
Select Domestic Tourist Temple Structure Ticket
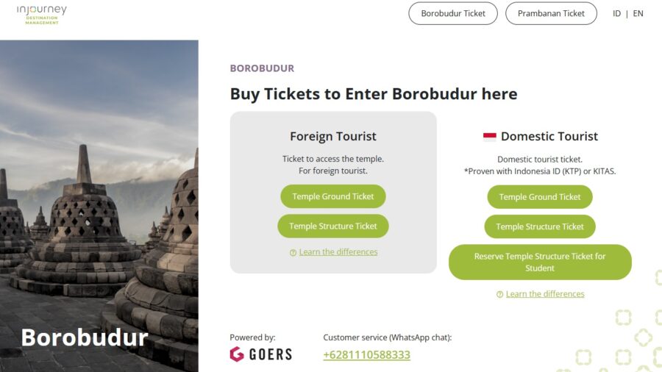[539, 226]
